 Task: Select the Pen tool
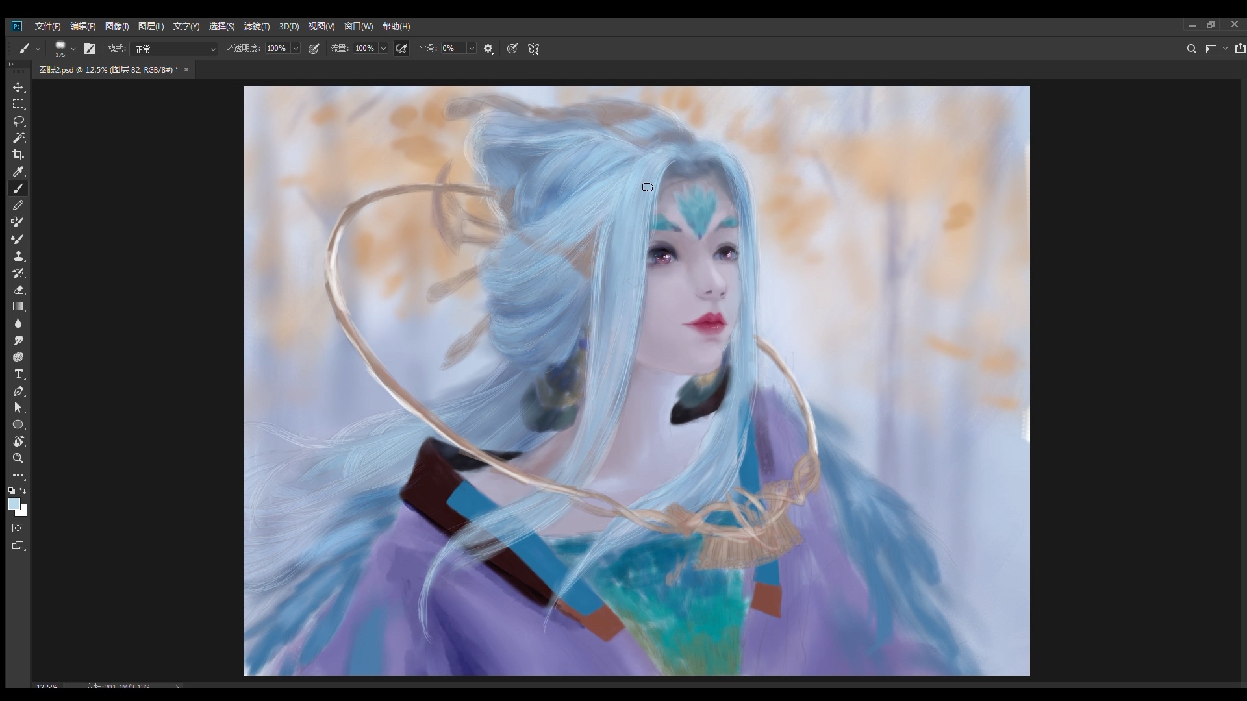(x=18, y=391)
